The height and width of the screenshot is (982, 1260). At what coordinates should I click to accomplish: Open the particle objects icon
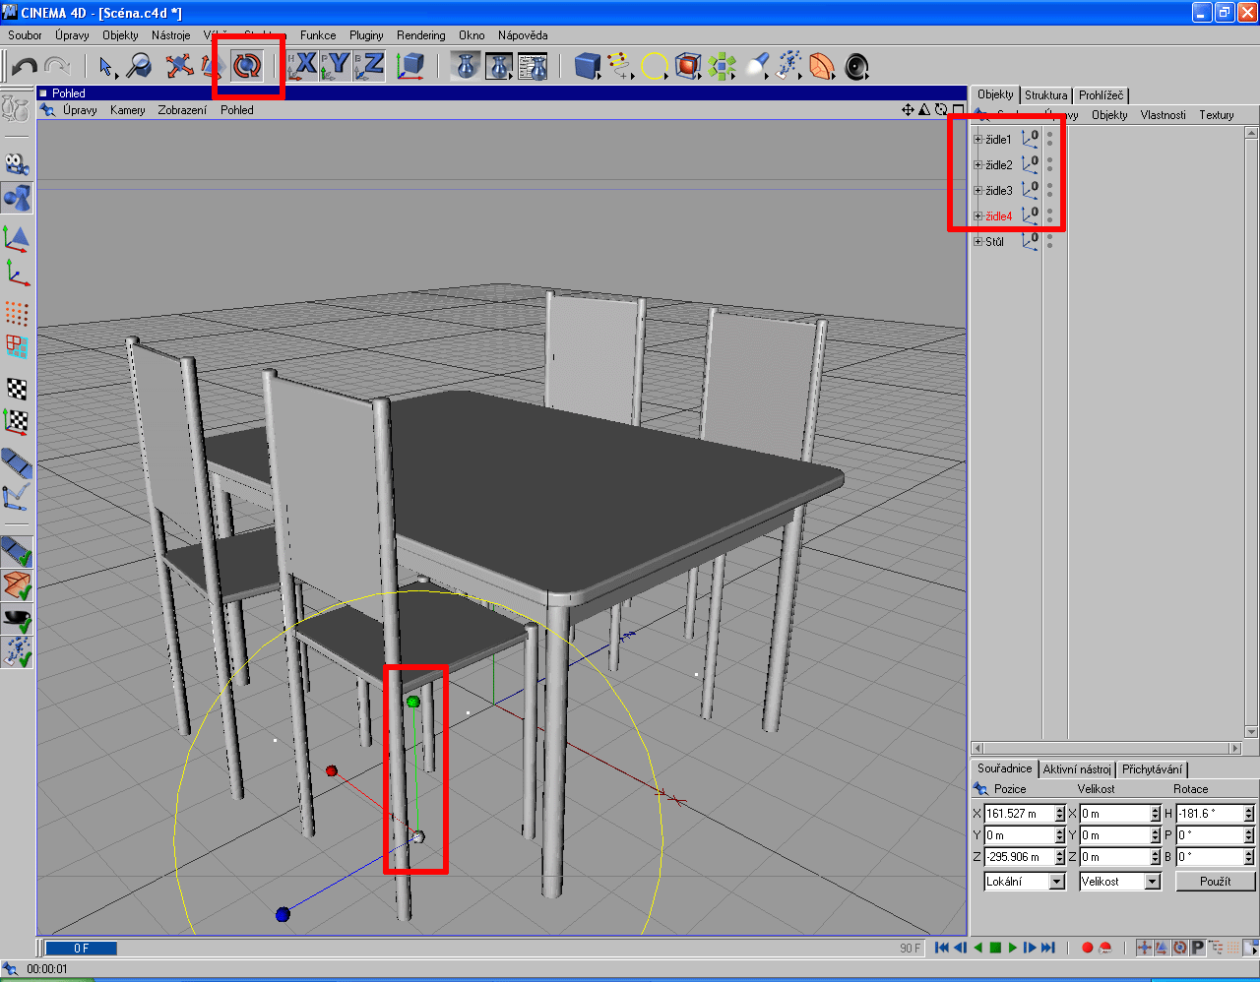788,66
